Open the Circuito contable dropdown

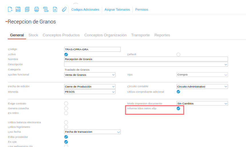[202, 87]
